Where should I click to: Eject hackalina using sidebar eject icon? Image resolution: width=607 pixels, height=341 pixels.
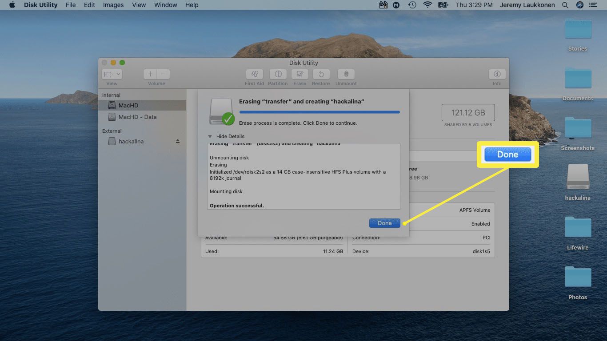pyautogui.click(x=178, y=141)
